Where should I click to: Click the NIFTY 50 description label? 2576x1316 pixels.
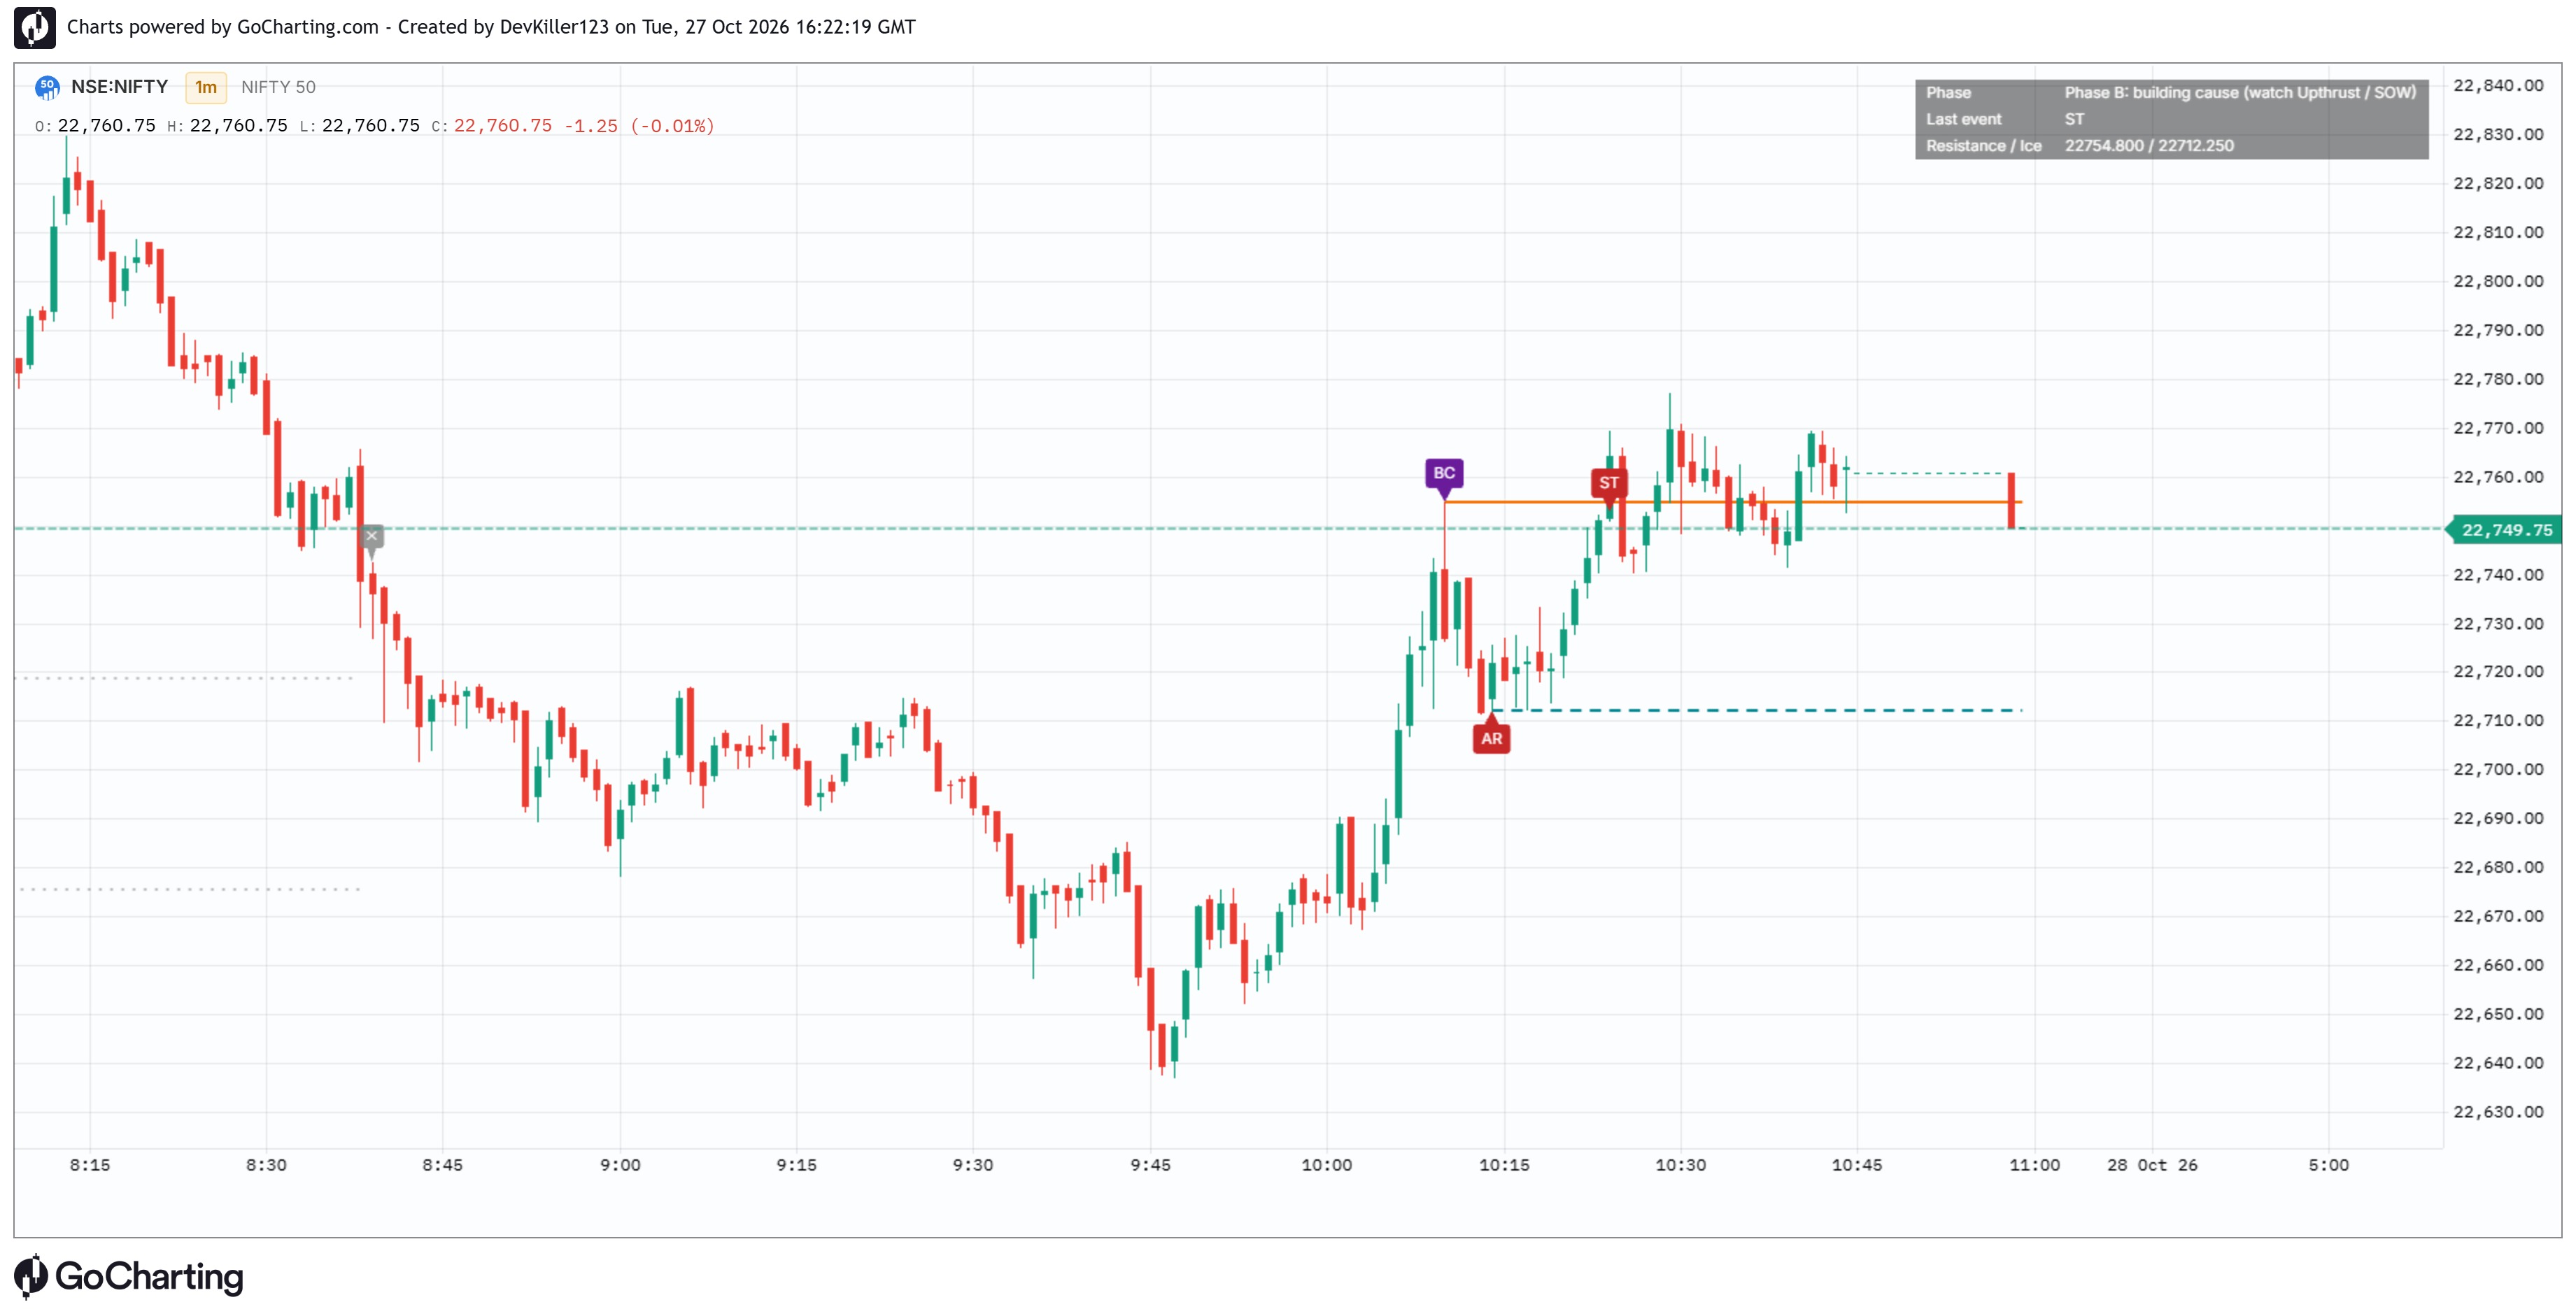point(278,87)
